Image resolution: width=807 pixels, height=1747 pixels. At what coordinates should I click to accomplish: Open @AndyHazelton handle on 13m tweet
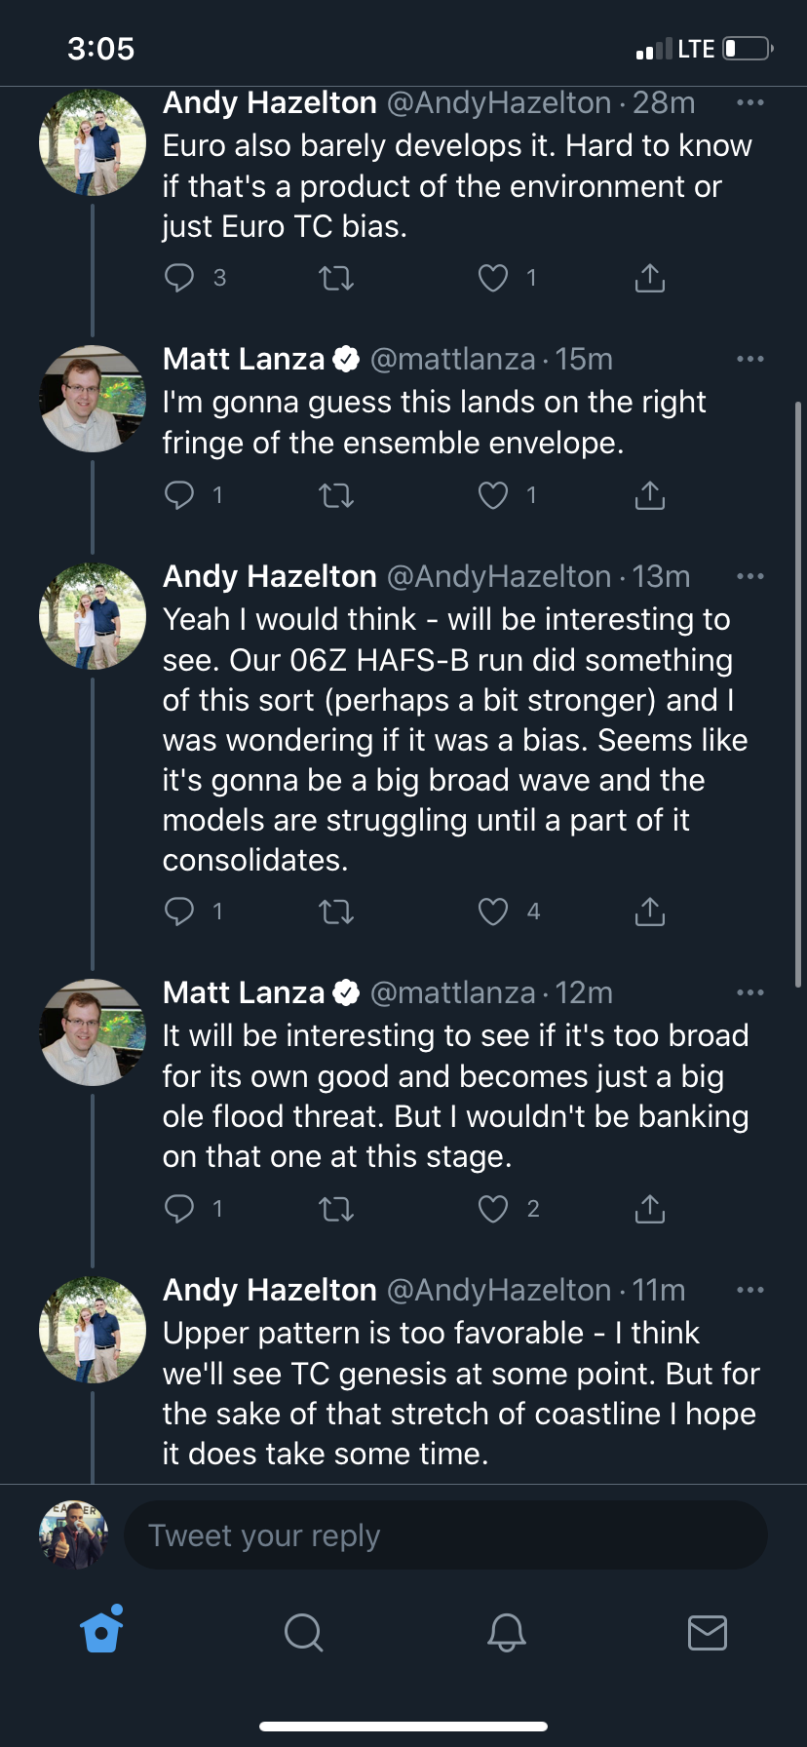point(499,577)
